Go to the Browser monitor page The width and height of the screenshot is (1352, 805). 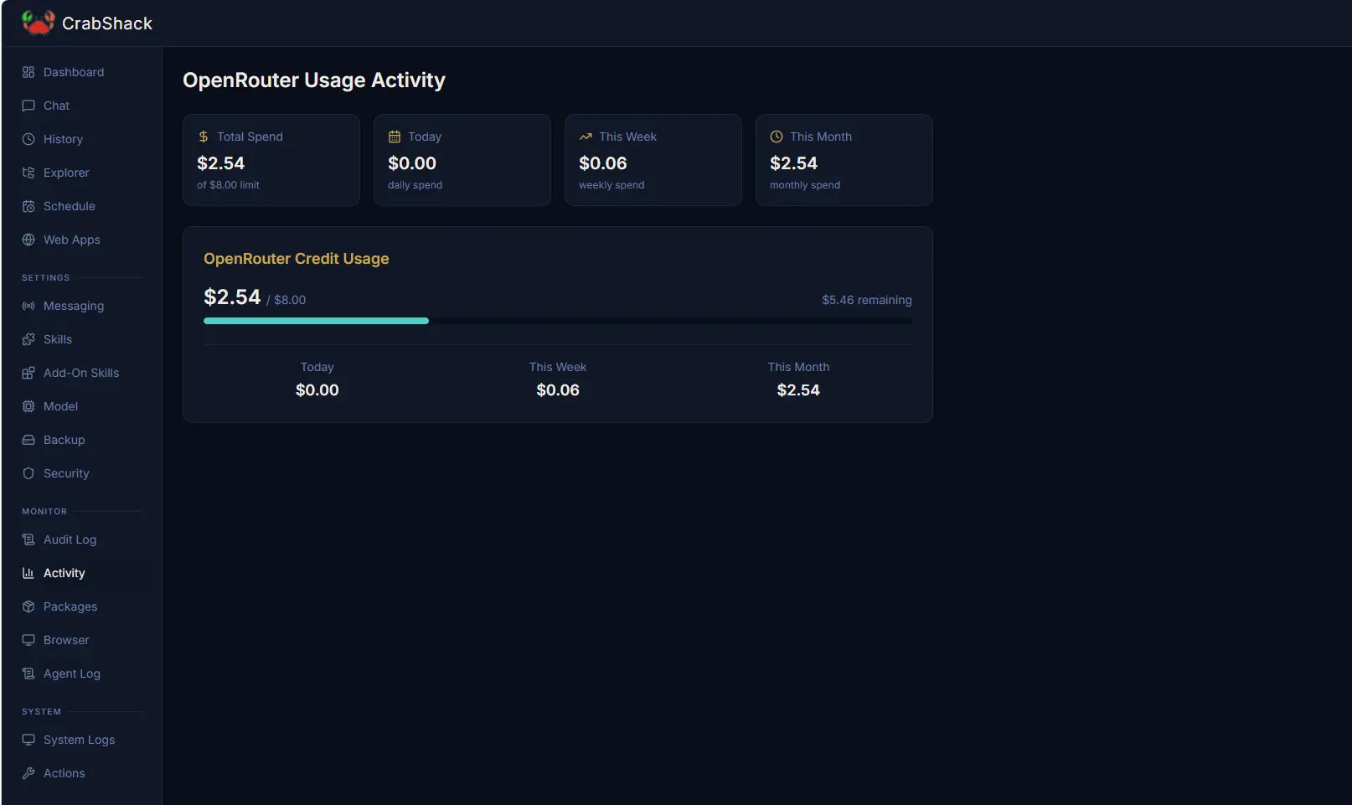coord(81,640)
